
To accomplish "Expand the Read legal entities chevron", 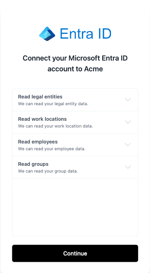I will click(x=128, y=100).
